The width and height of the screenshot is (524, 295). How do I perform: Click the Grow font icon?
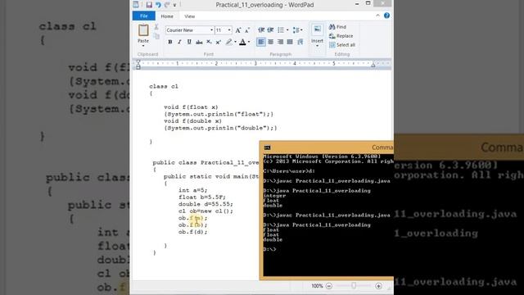coord(238,30)
